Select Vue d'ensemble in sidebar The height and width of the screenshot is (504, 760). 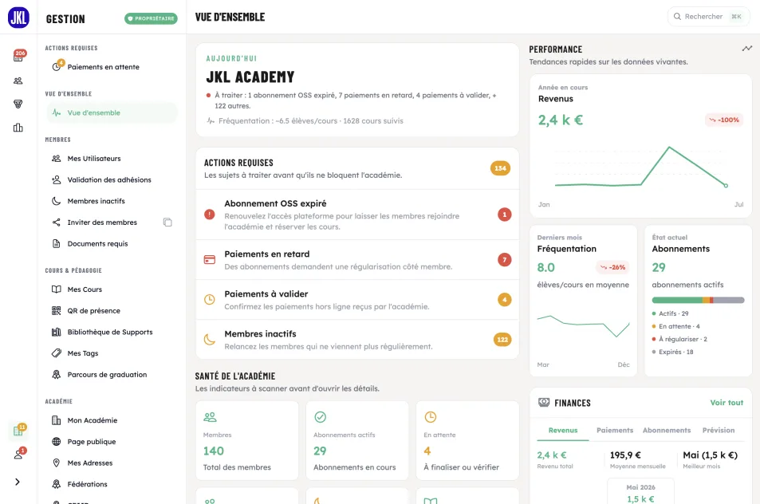coord(112,113)
